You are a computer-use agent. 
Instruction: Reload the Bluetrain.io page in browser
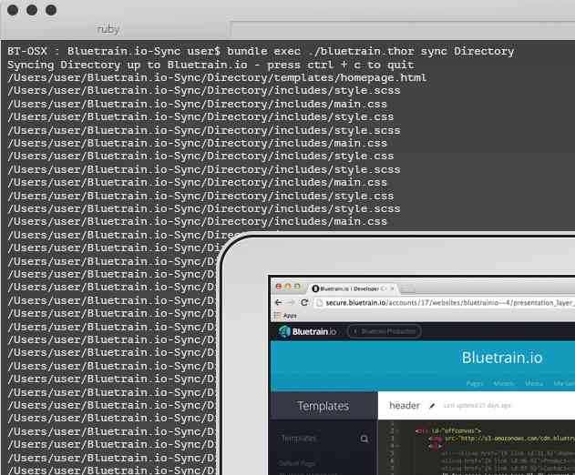pyautogui.click(x=304, y=302)
